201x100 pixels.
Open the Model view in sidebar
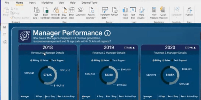tap(5, 42)
